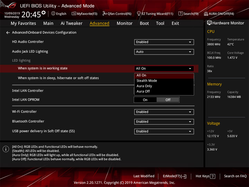Switch to the Main tab
This screenshot has height=187, width=249.
48,24
